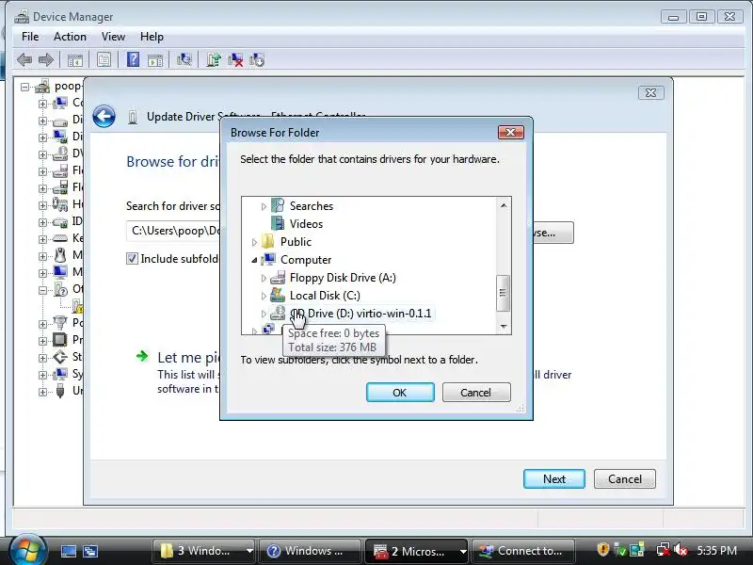
Task: Click the CD Drive (D:) icon
Action: pyautogui.click(x=278, y=314)
